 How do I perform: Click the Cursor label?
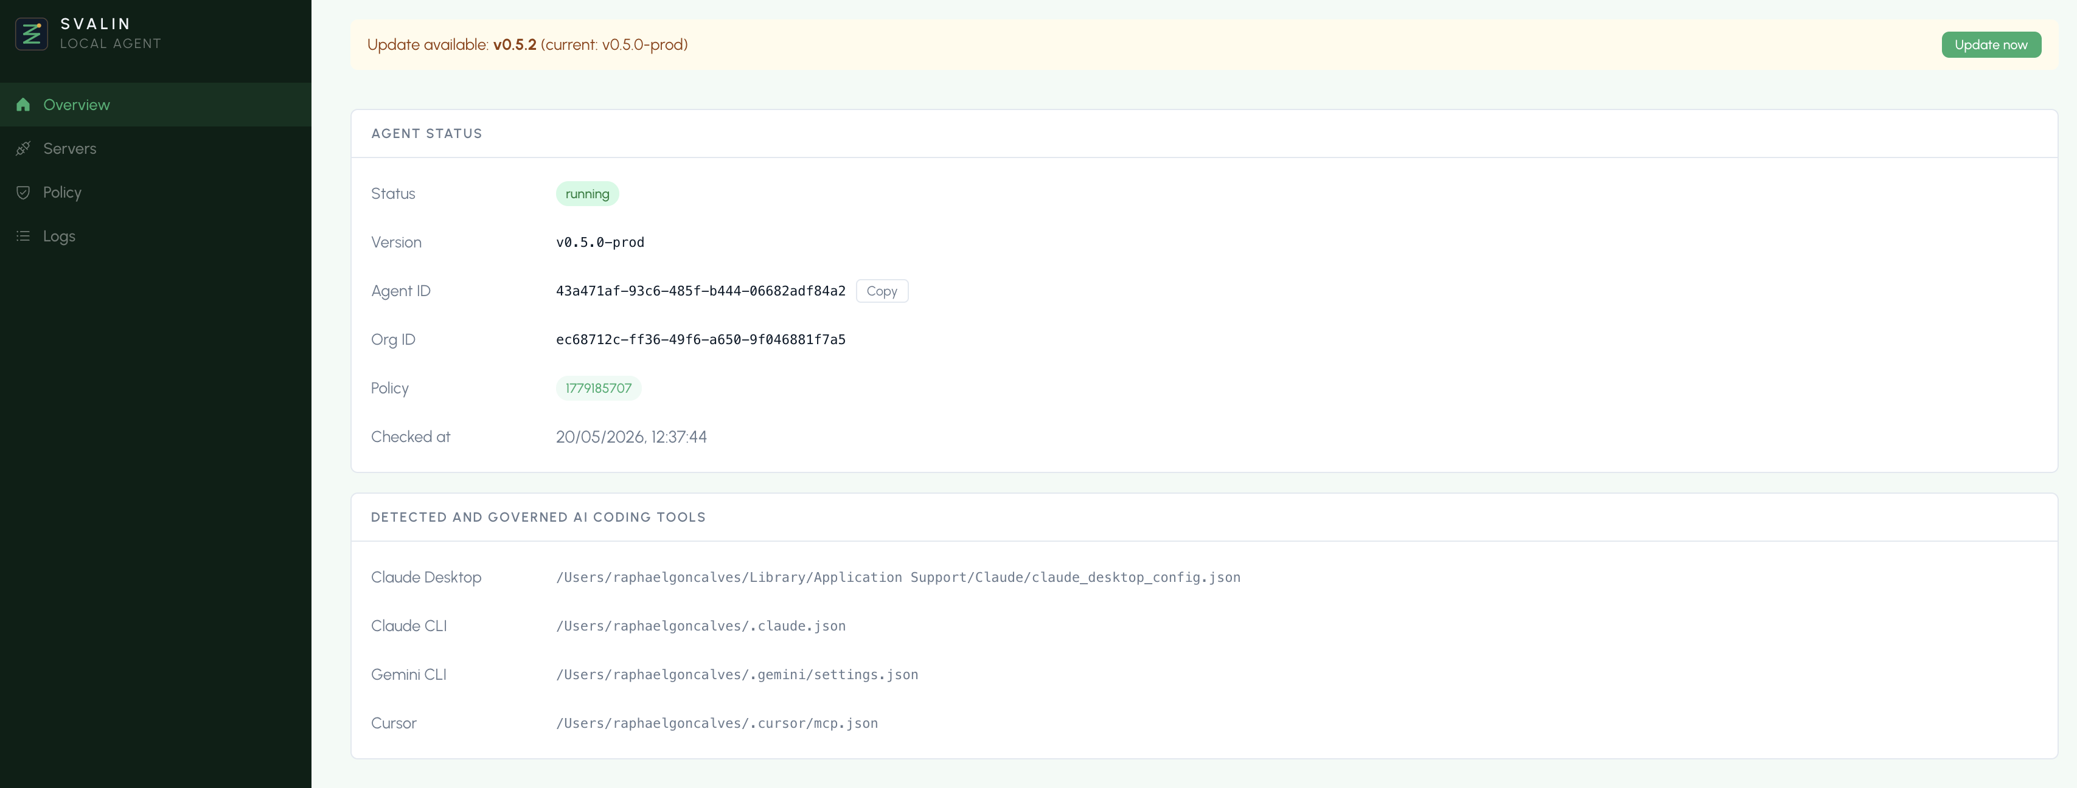pos(394,724)
